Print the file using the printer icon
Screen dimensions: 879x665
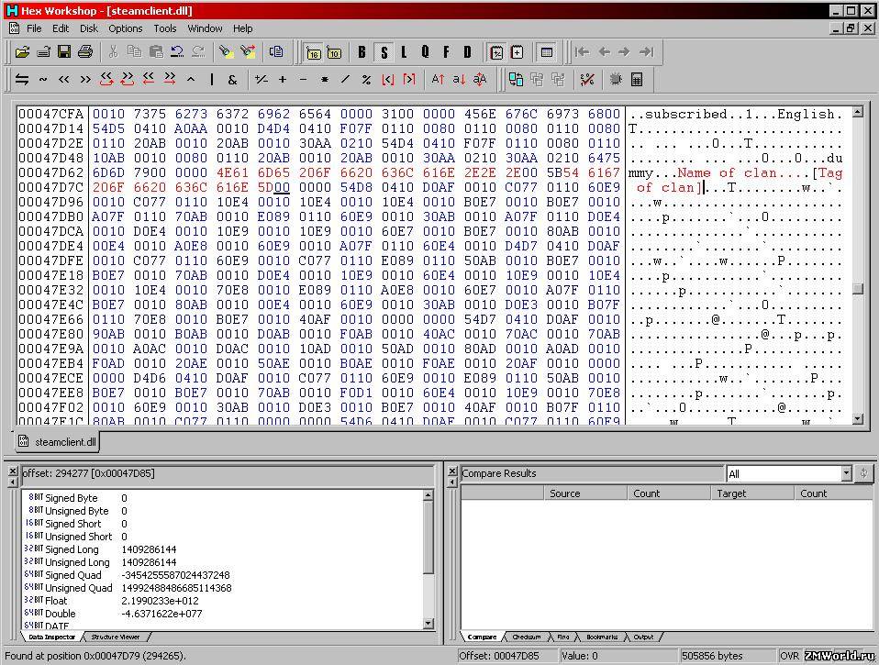(x=85, y=52)
